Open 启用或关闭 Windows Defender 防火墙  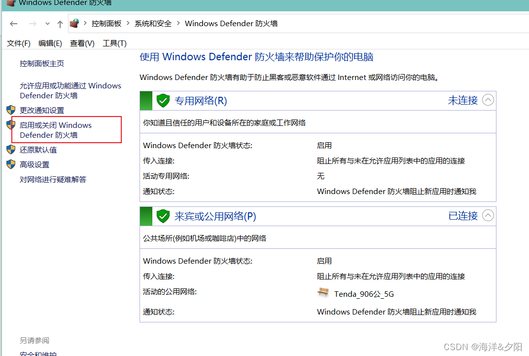(x=56, y=130)
